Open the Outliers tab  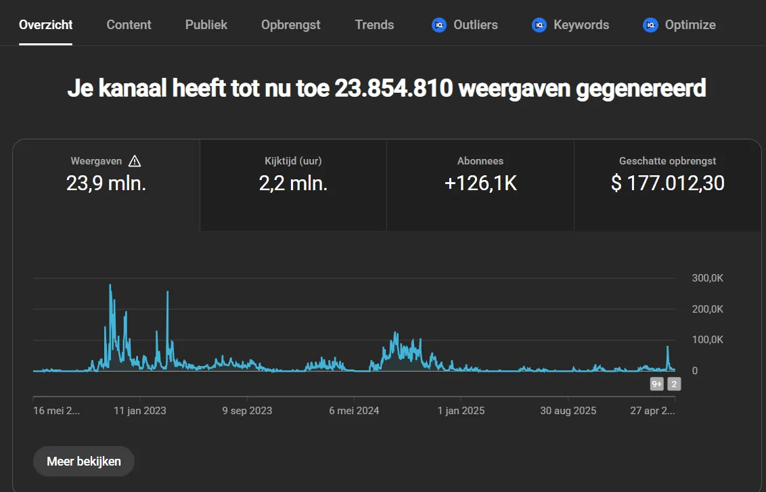click(x=465, y=25)
